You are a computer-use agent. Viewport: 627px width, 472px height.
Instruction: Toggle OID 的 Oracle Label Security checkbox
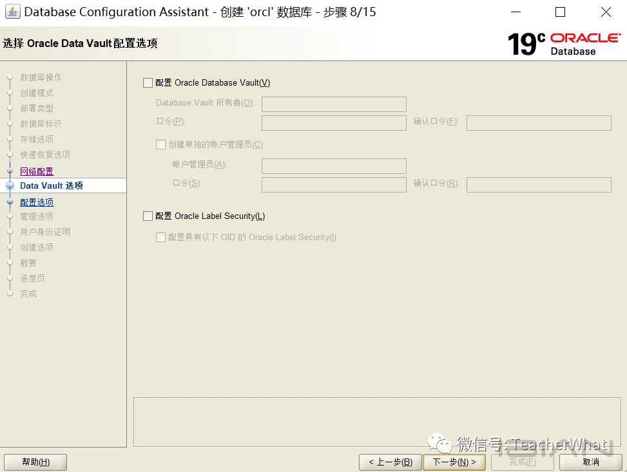pyautogui.click(x=160, y=238)
